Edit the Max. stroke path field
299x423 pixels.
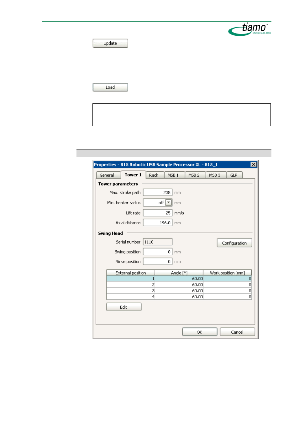tap(158, 193)
